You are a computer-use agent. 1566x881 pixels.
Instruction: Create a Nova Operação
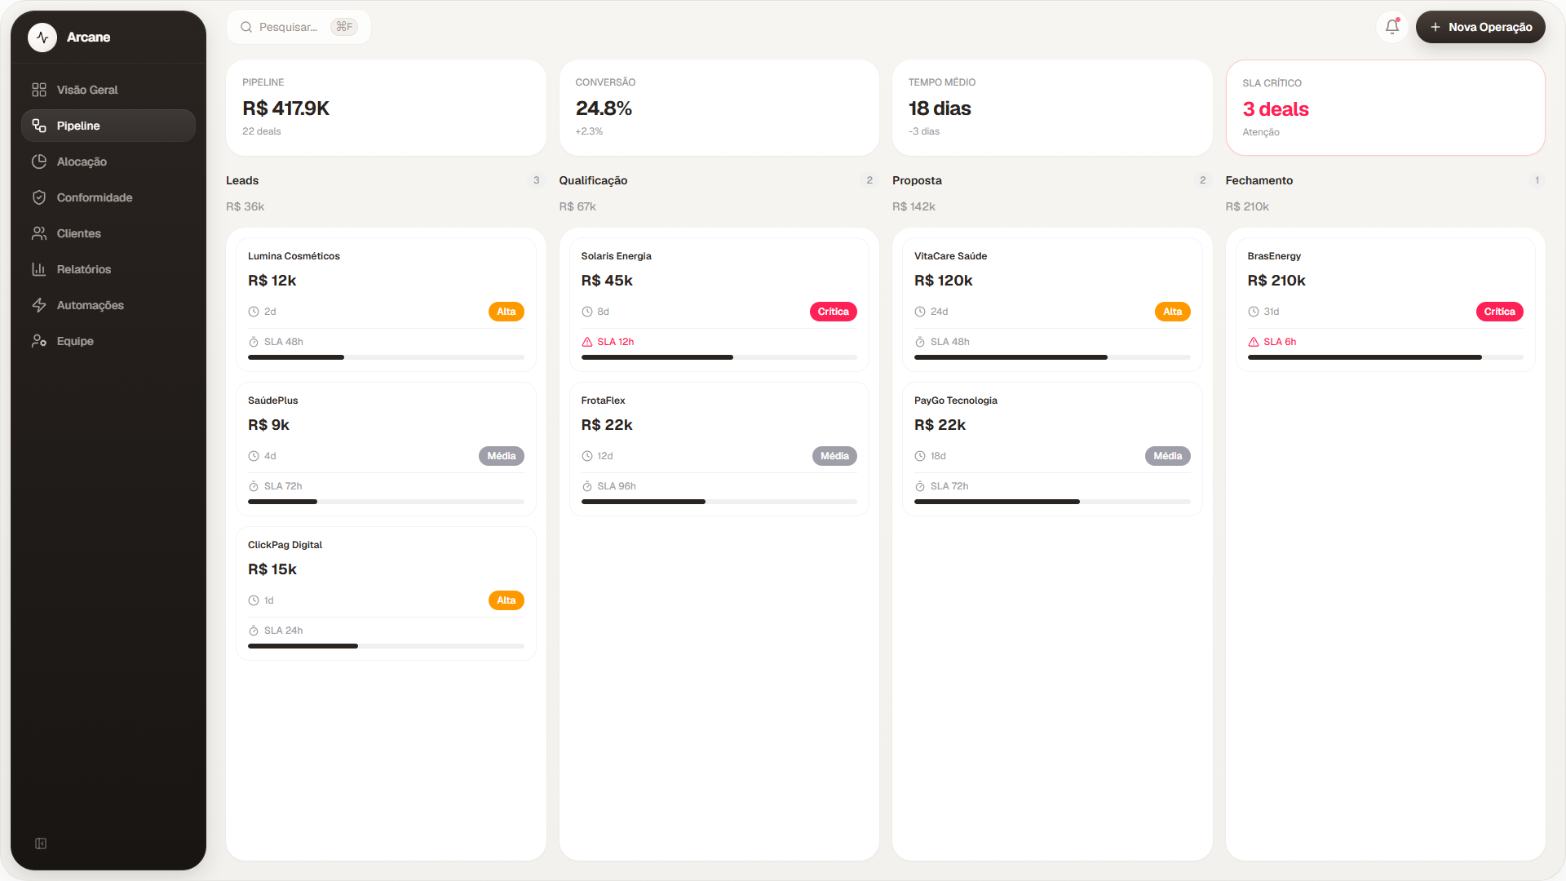point(1480,27)
